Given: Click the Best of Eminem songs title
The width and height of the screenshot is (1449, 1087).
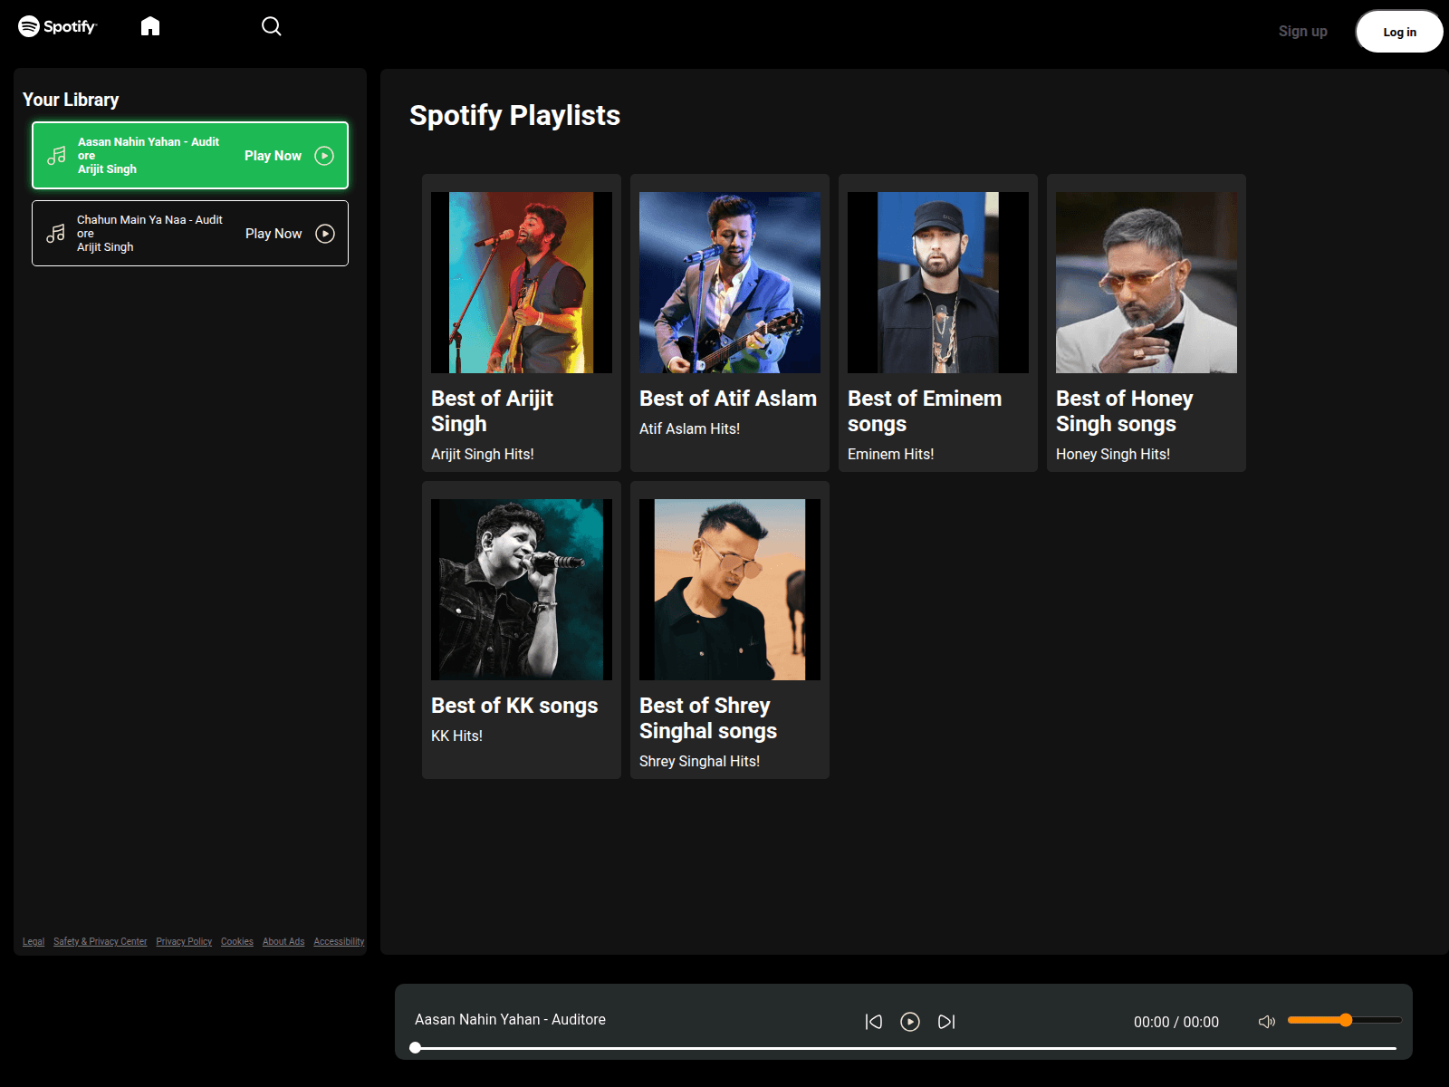Looking at the screenshot, I should (x=925, y=411).
